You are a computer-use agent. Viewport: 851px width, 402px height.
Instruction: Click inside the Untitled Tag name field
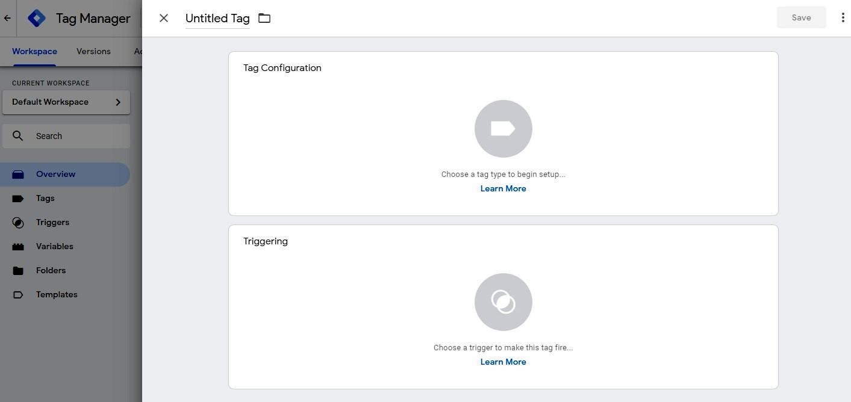(x=217, y=18)
